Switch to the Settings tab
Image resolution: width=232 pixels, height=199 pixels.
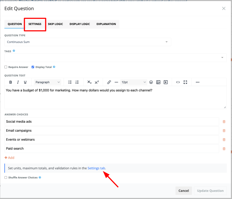click(35, 24)
